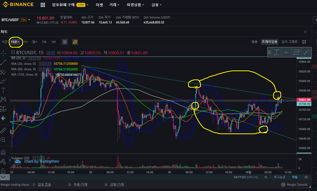This screenshot has width=317, height=191.
Task: Grab the floating toolbar drag handle
Action: click(269, 52)
